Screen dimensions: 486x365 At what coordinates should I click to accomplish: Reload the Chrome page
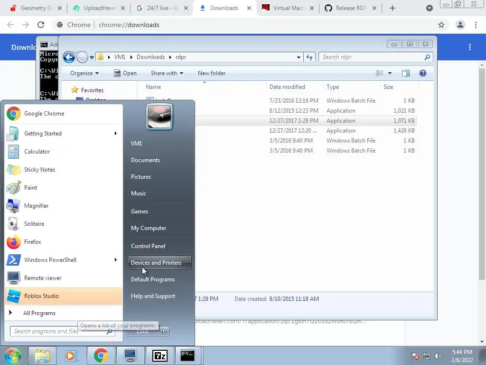[x=41, y=25]
